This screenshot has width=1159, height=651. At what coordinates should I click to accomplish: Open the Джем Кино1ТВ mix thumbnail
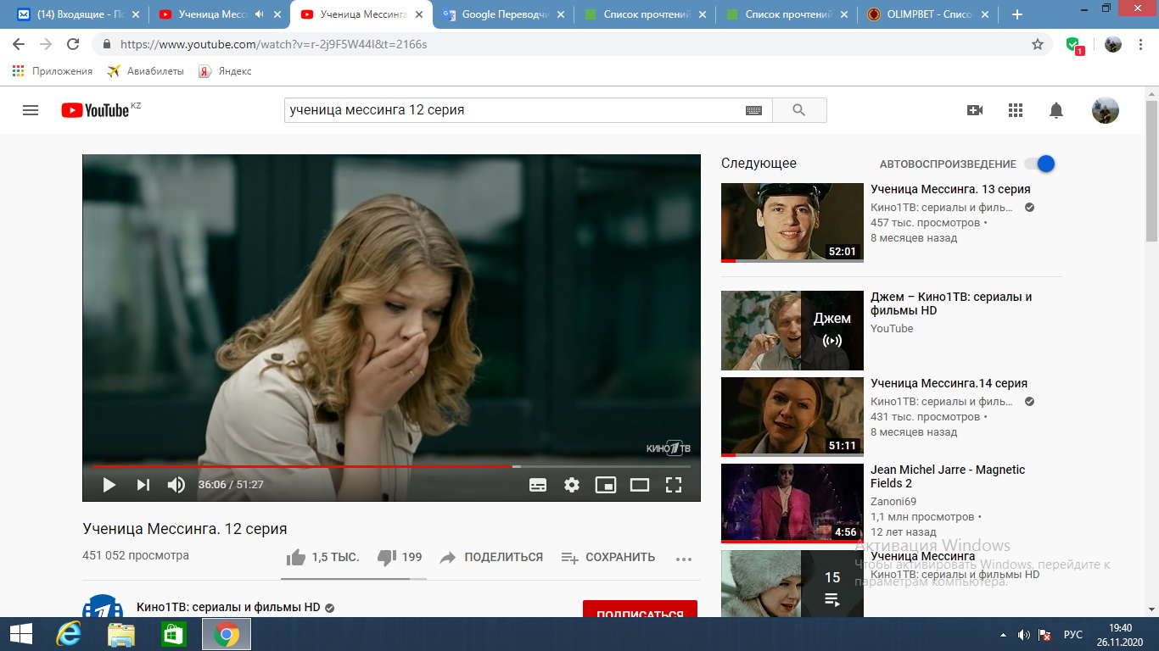[792, 331]
